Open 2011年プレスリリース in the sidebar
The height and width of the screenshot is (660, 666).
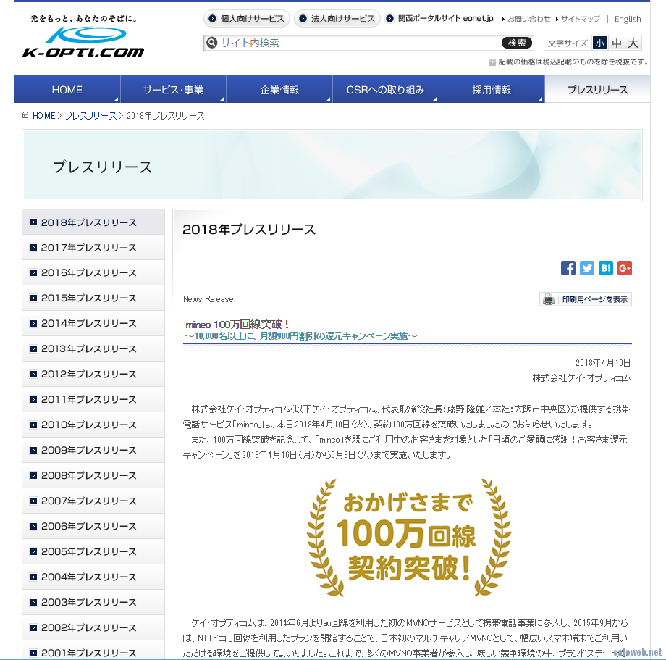tap(93, 399)
